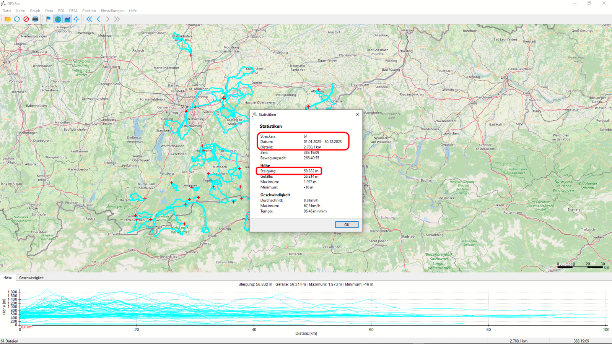Click the 61 Dateien status bar entry

tap(10, 341)
